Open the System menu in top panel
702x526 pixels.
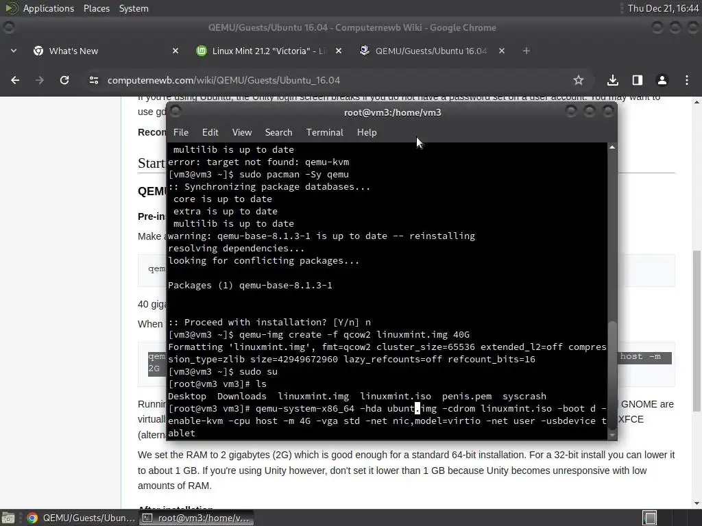pyautogui.click(x=134, y=8)
